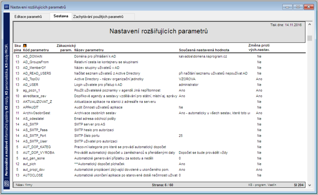Image resolution: width=318 pixels, height=195 pixels.
Task: Click the Název parametru column header
Action: pyautogui.click(x=89, y=50)
